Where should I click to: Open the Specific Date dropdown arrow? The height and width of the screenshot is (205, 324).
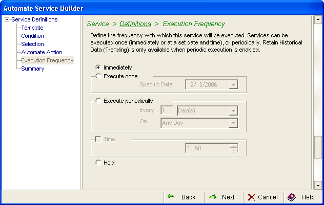[233, 85]
